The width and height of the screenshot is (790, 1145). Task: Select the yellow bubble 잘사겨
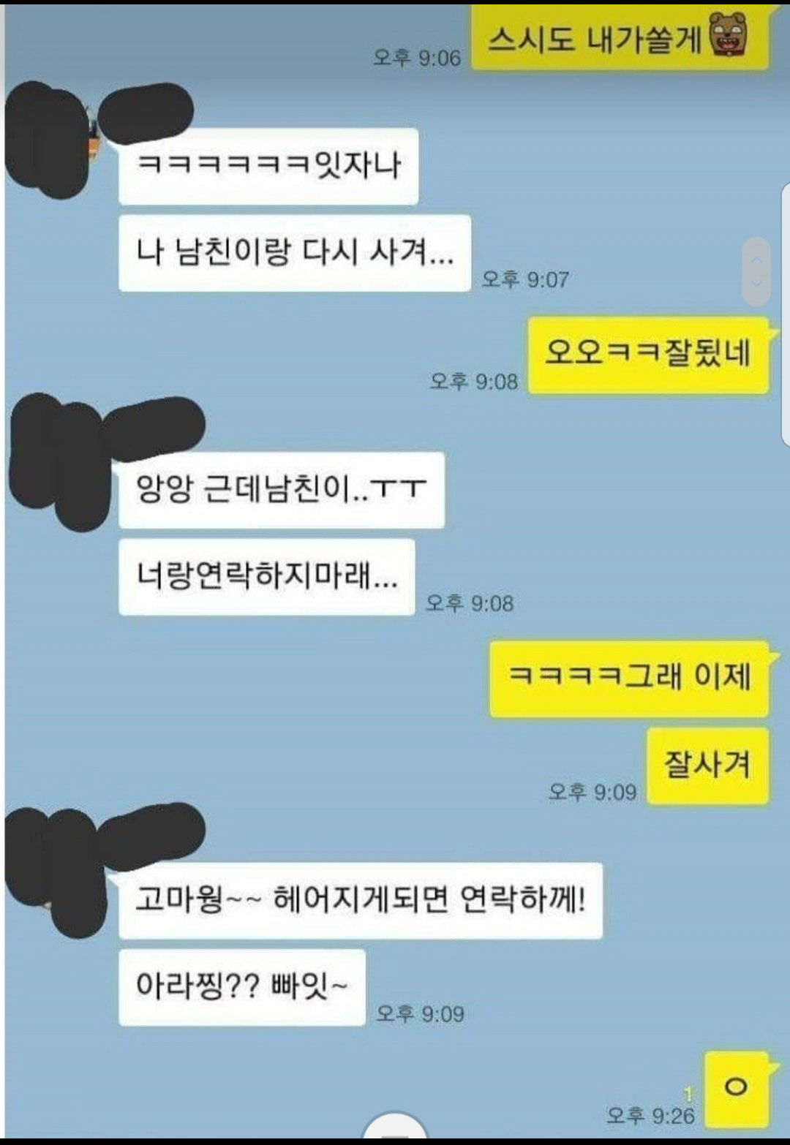[707, 766]
